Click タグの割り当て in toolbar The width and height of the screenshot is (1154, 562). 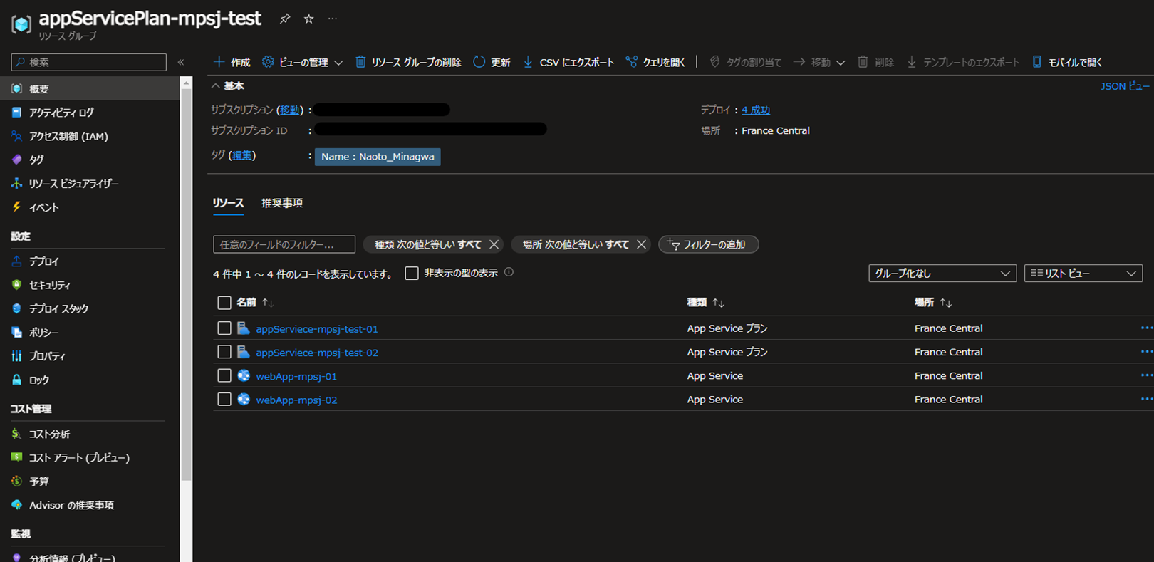(x=745, y=62)
